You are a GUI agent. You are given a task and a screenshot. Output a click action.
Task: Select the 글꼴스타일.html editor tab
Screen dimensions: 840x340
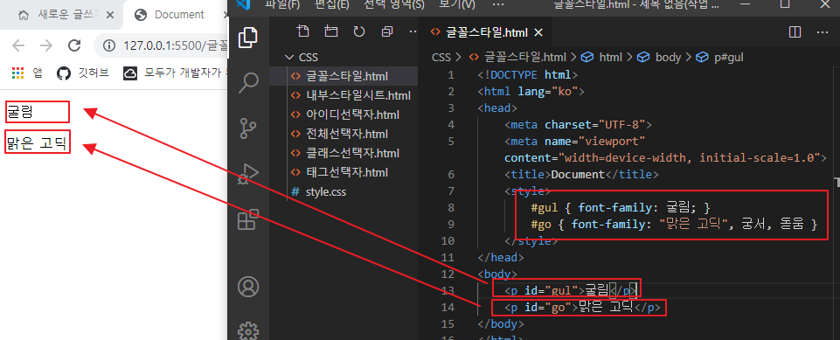point(487,32)
